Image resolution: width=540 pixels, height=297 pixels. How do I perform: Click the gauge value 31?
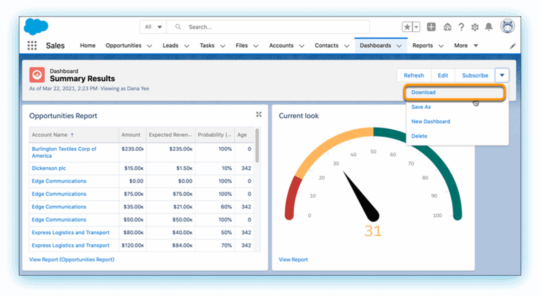(x=373, y=231)
